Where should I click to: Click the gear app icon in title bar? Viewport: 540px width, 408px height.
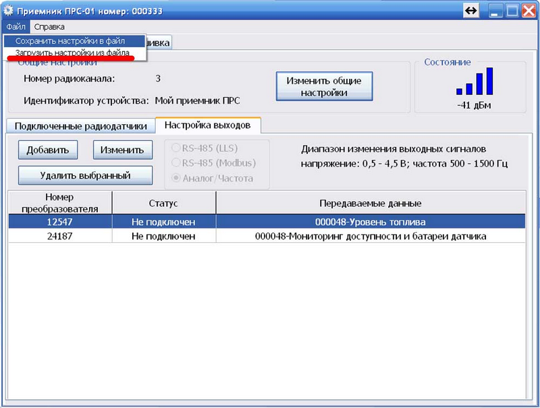click(x=8, y=11)
